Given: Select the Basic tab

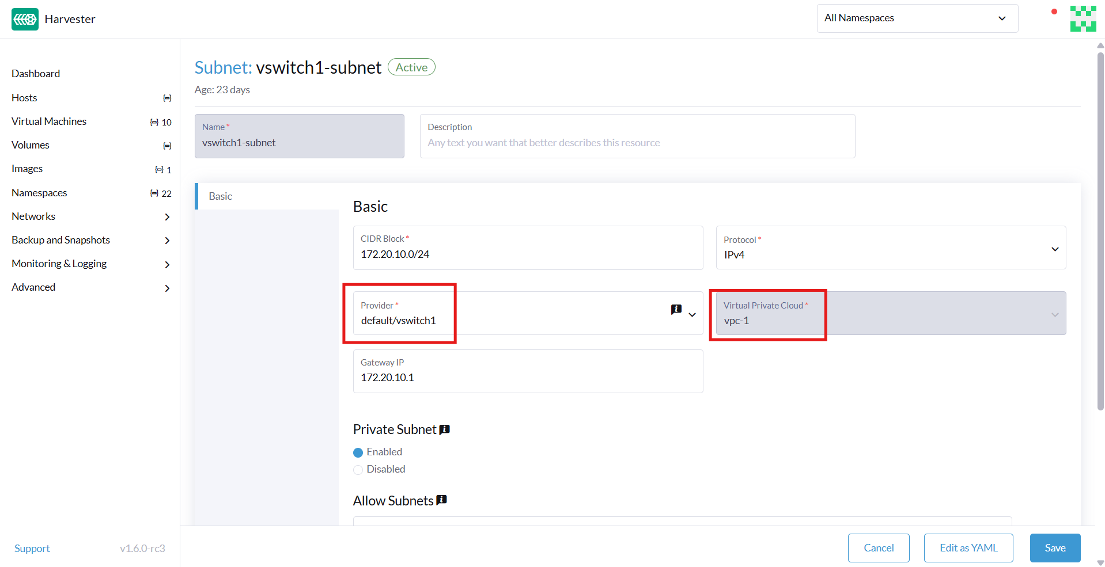Looking at the screenshot, I should tap(221, 196).
